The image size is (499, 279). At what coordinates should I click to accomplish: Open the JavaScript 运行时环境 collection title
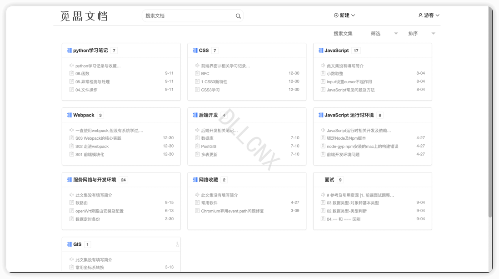coord(349,115)
